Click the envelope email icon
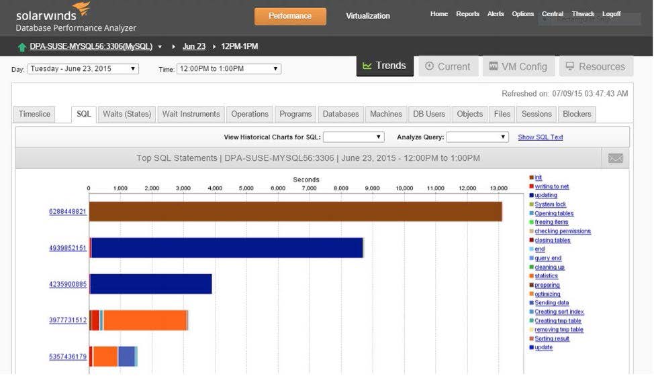 click(615, 158)
